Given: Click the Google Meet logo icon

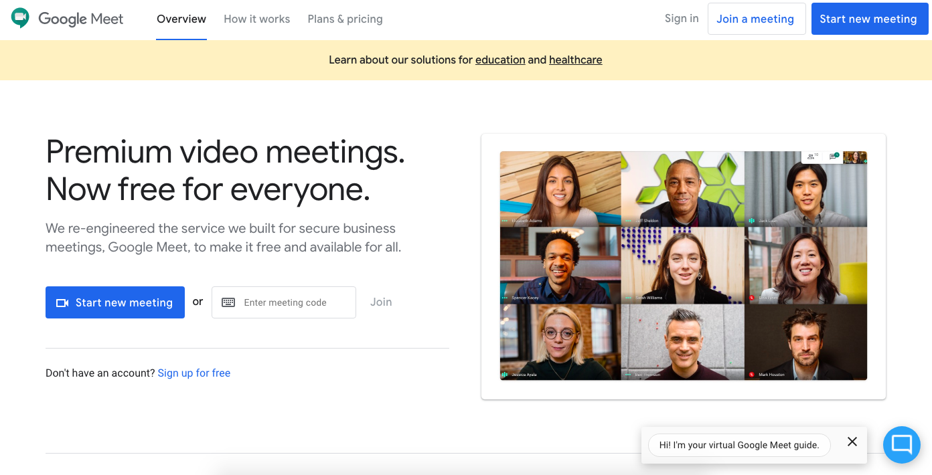Looking at the screenshot, I should [20, 18].
